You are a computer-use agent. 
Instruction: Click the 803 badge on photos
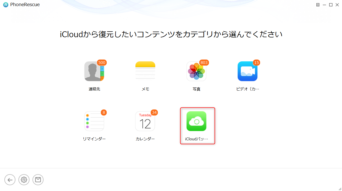pyautogui.click(x=204, y=62)
